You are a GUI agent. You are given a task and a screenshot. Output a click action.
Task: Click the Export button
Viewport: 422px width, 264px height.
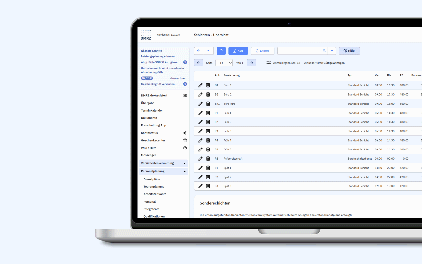[x=262, y=51]
